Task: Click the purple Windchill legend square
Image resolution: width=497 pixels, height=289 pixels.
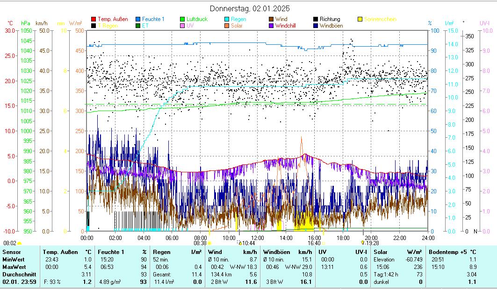Action: click(271, 26)
